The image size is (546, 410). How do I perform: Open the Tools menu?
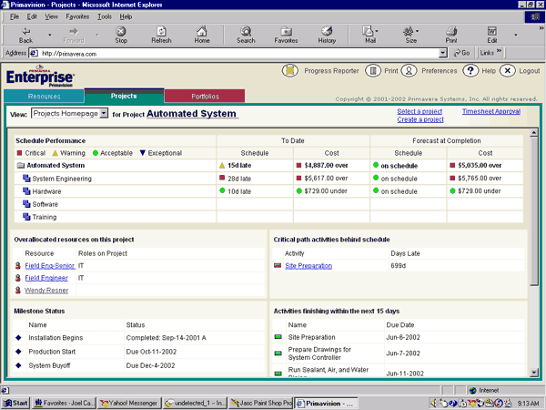105,16
